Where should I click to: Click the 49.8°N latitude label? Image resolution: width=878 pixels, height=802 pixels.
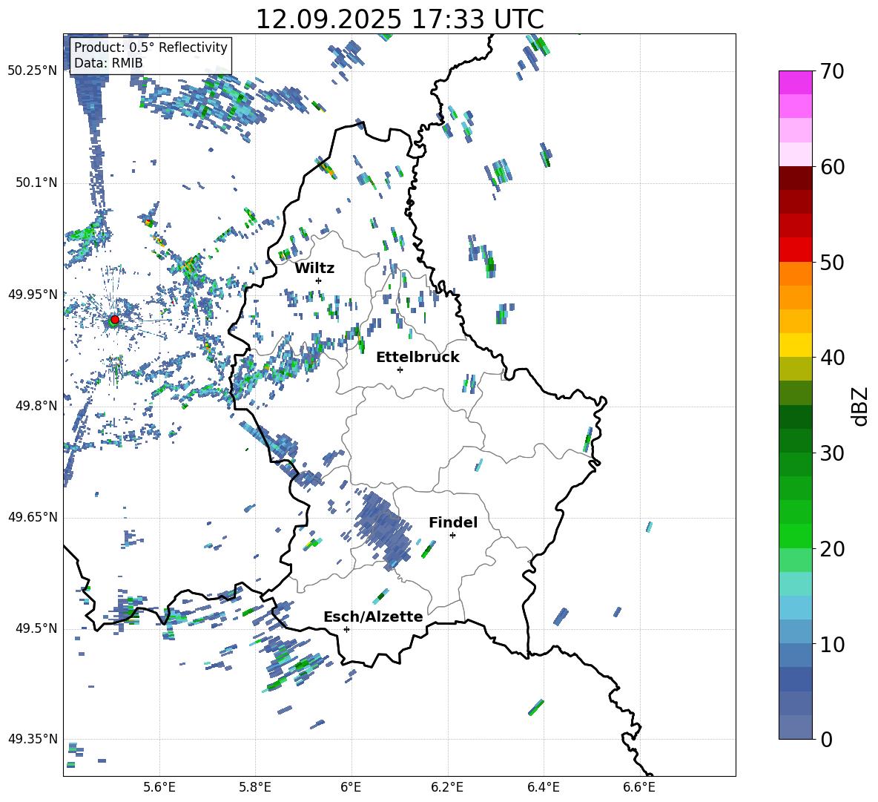[36, 406]
